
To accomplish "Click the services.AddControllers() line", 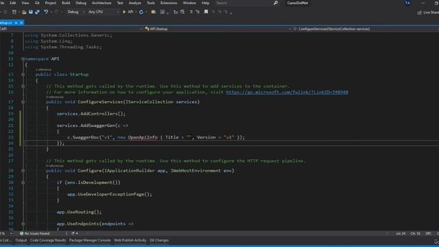I will tap(91, 114).
